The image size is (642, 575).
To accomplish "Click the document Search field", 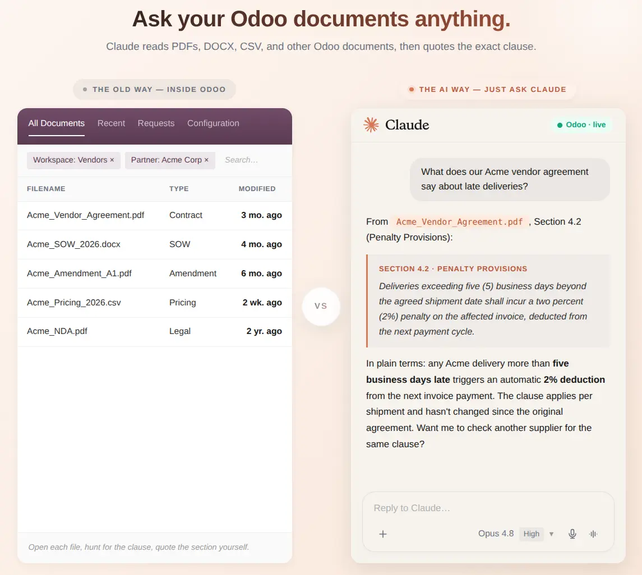I will (x=253, y=160).
